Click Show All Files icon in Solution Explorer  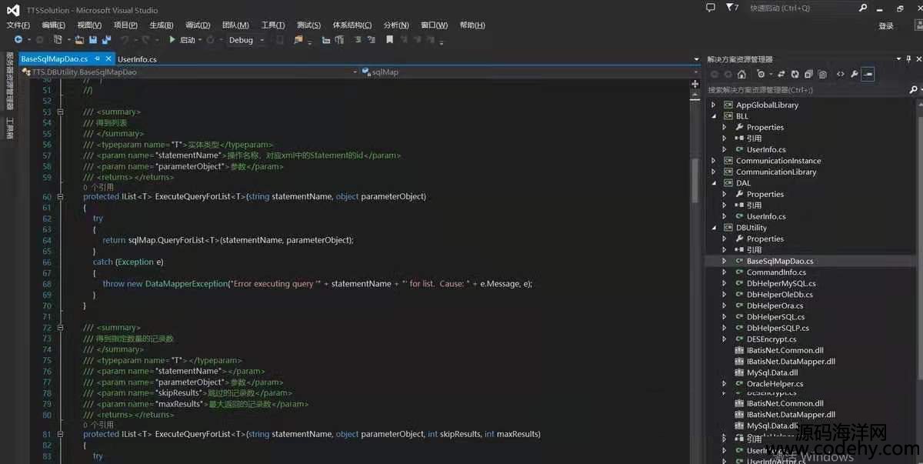[822, 75]
